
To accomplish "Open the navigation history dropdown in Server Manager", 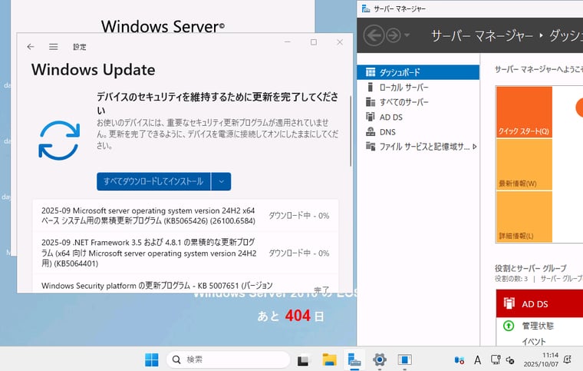I will coord(407,35).
